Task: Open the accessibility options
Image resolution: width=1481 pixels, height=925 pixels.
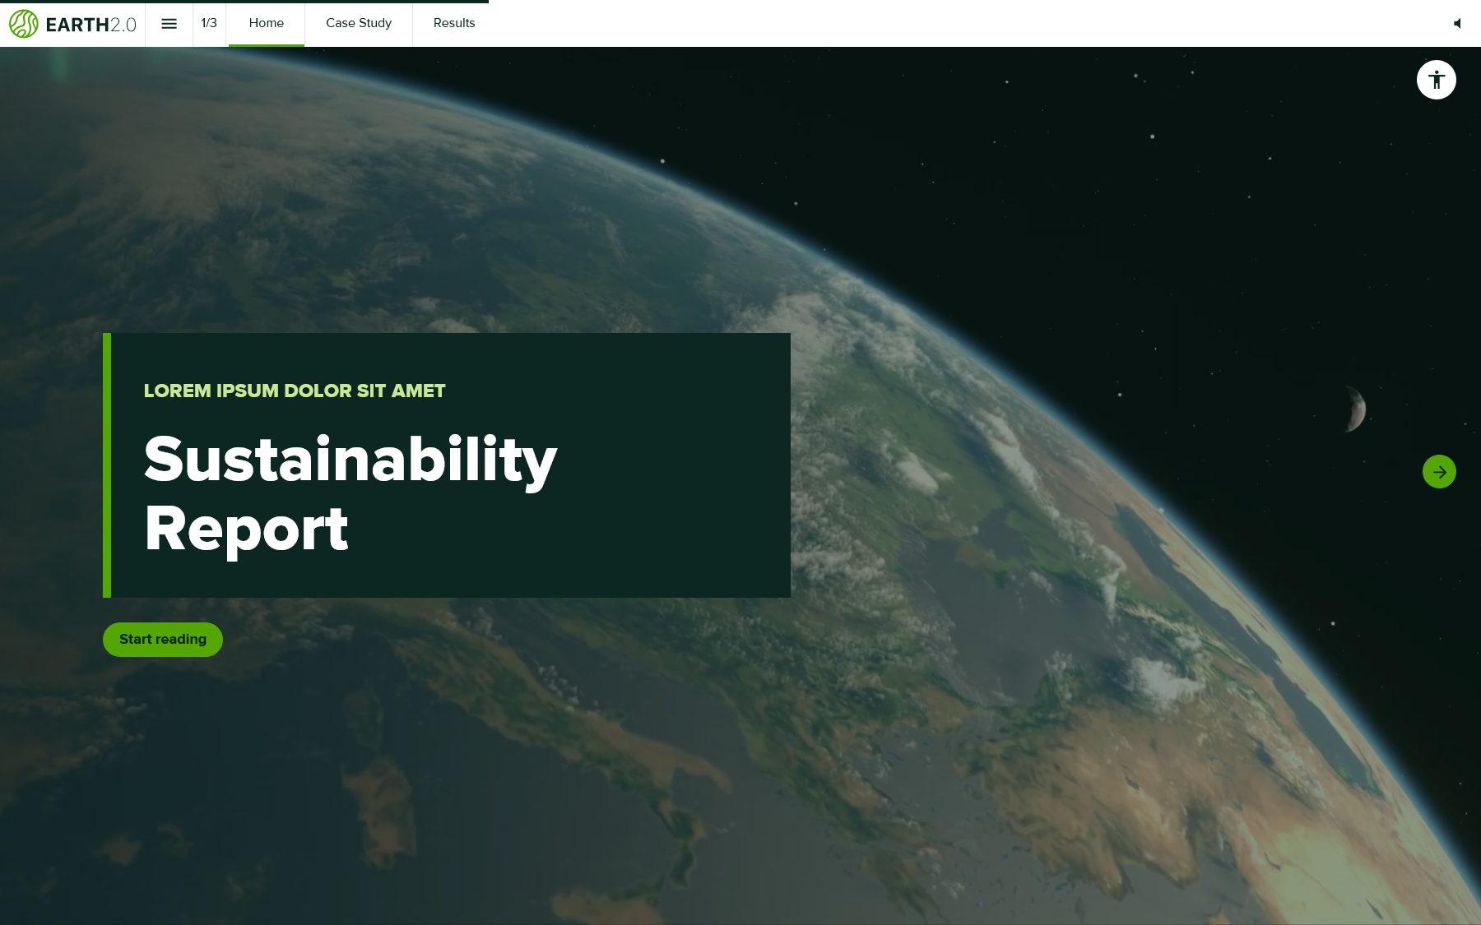Action: click(x=1436, y=80)
